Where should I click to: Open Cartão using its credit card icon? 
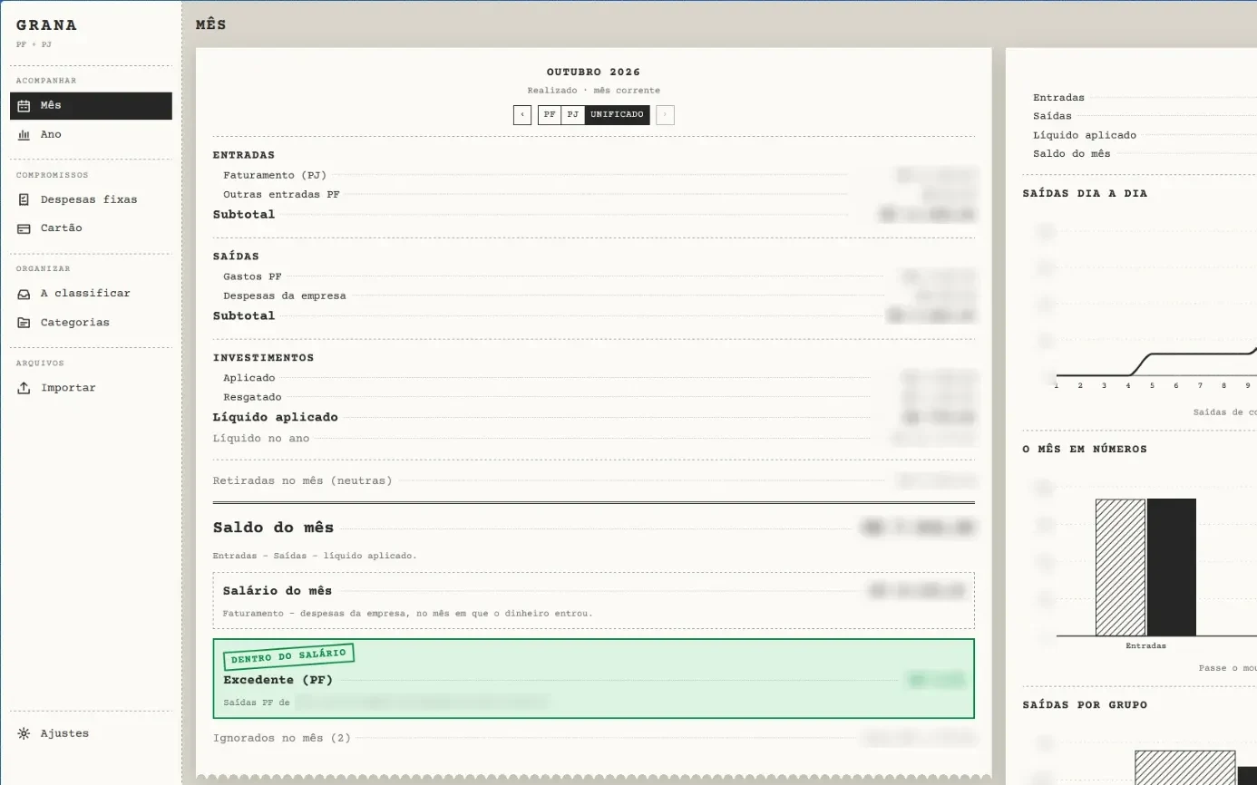coord(24,228)
